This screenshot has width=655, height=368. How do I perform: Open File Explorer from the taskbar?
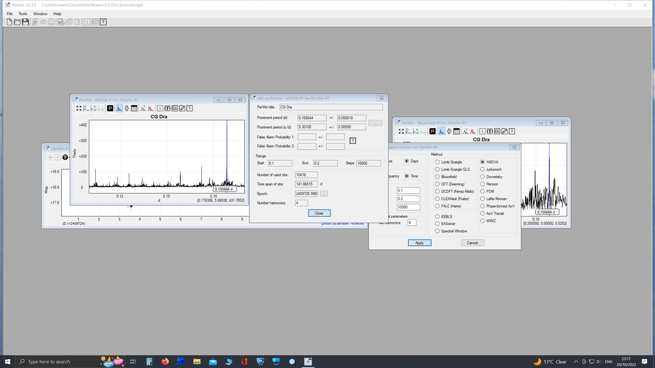coord(197,362)
